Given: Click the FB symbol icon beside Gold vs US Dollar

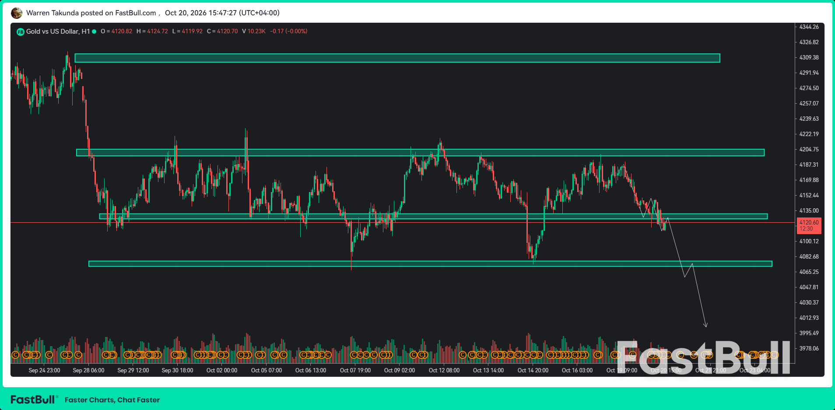Looking at the screenshot, I should tap(20, 32).
